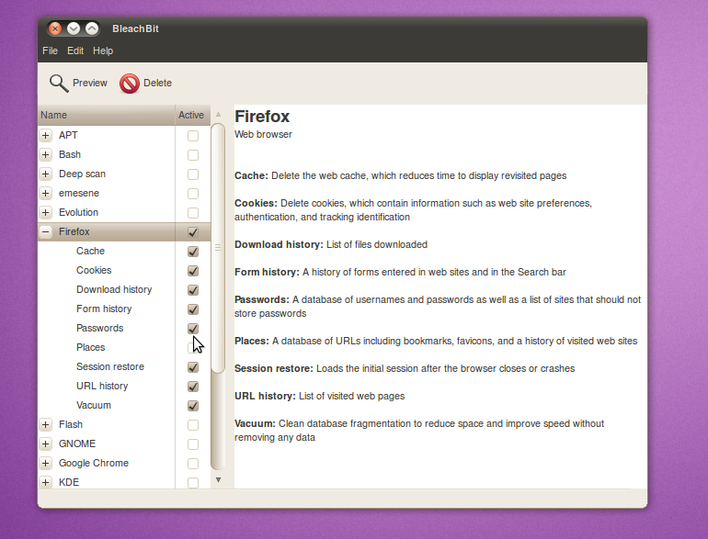708x539 pixels.
Task: Open the Edit menu
Action: [x=75, y=51]
